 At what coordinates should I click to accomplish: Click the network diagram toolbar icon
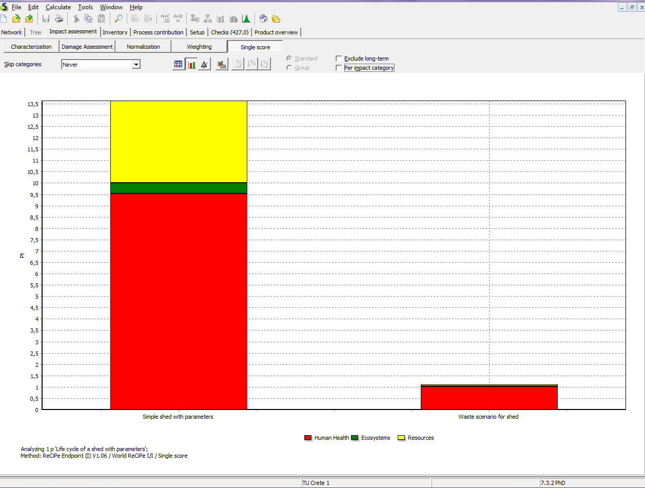coord(195,19)
